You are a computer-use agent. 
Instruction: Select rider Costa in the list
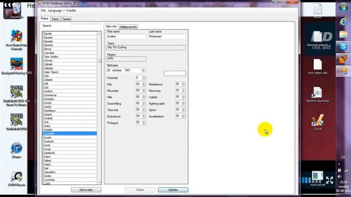[x=70, y=126]
